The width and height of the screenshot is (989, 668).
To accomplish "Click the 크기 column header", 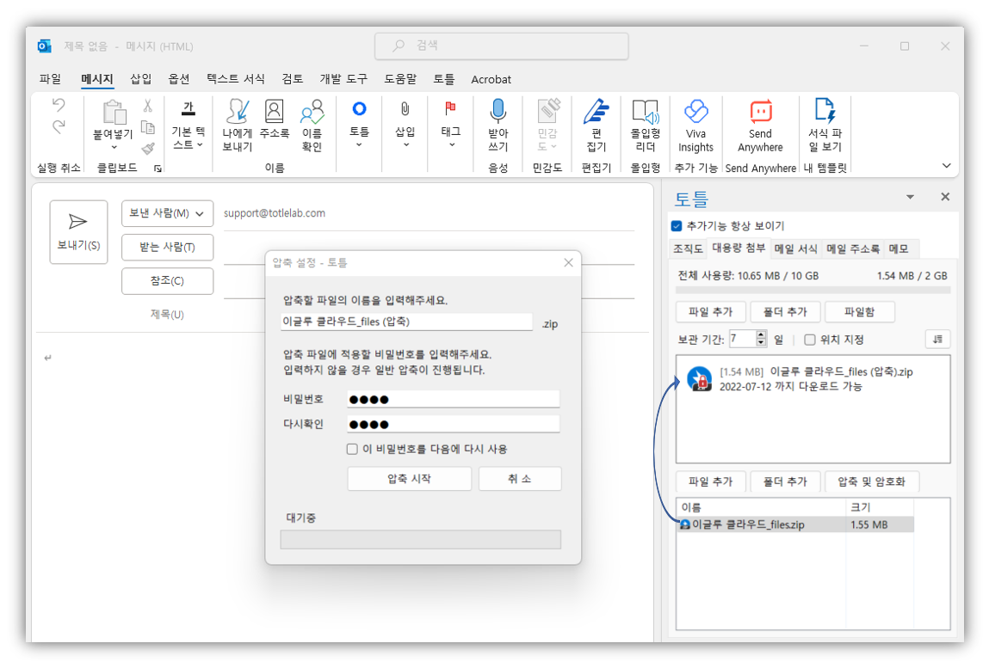I will coord(879,507).
